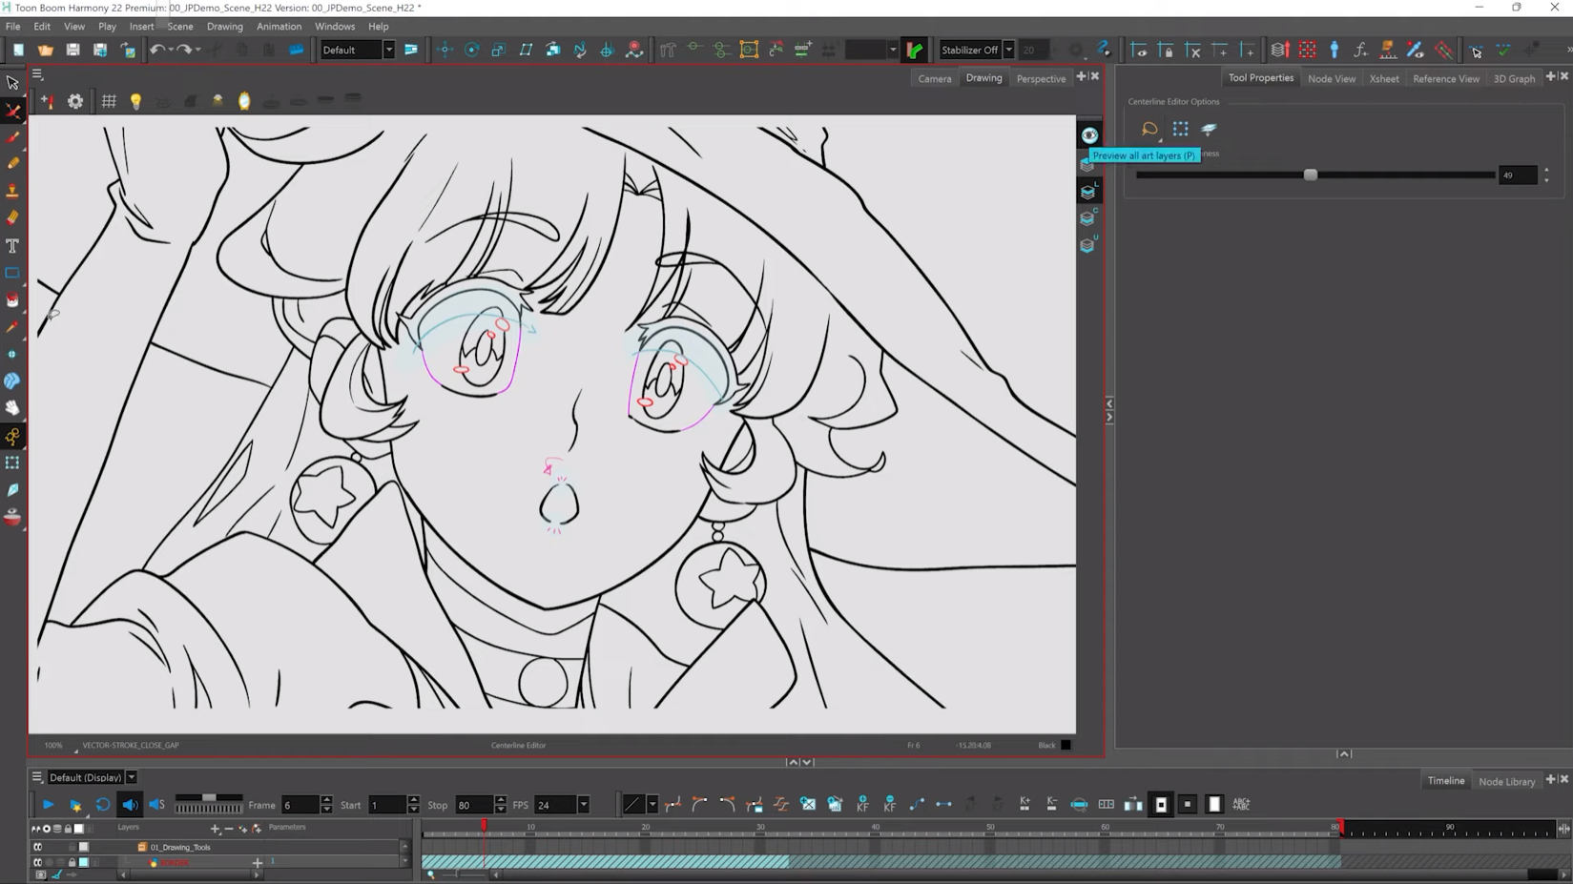Toggle the grid display in Drawing view
Image resolution: width=1573 pixels, height=884 pixels.
coord(109,100)
